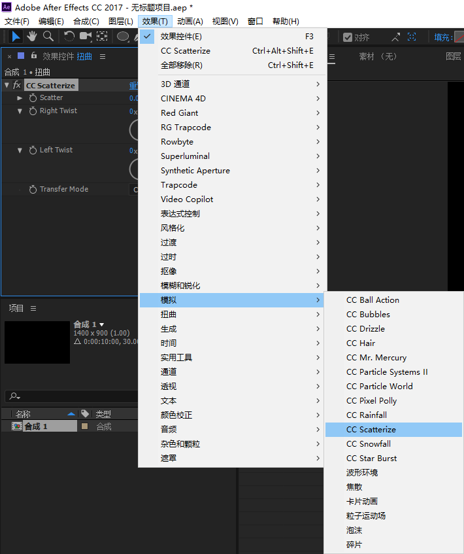Collapse the Right Twist property
The height and width of the screenshot is (554, 464).
(x=20, y=111)
